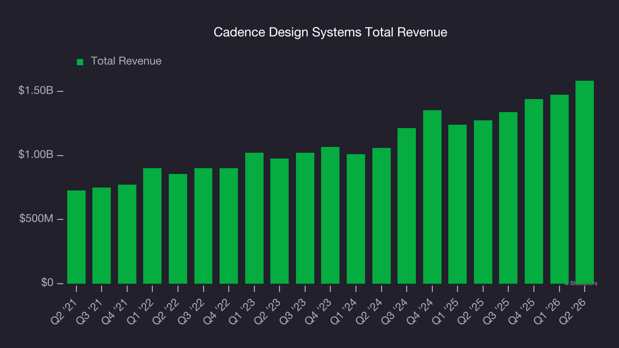
Task: Select the Q2 '24 revenue bar
Action: 382,216
